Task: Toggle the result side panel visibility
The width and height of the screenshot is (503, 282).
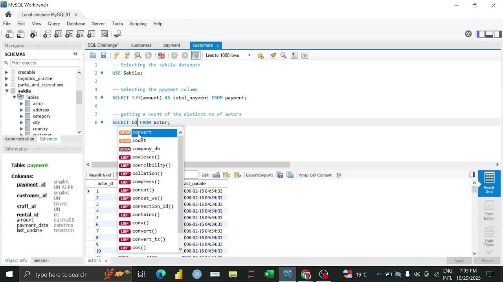Action: tap(472, 175)
